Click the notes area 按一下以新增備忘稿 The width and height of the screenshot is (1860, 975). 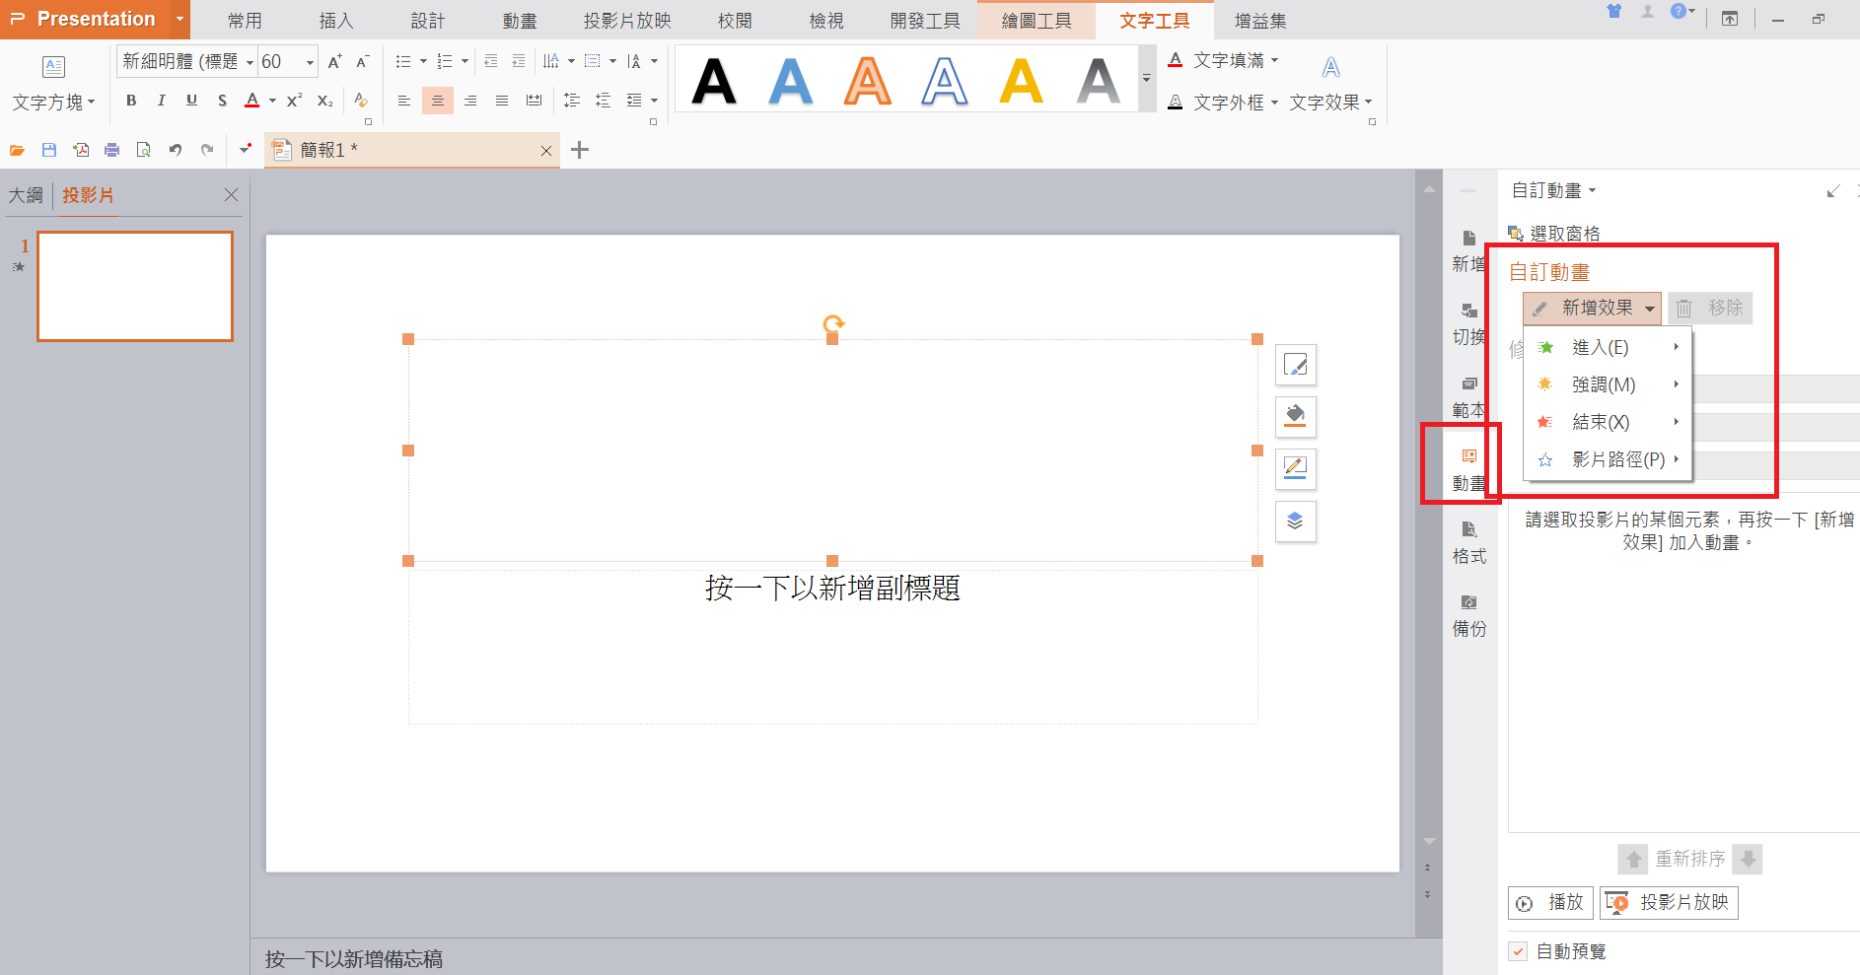point(354,959)
